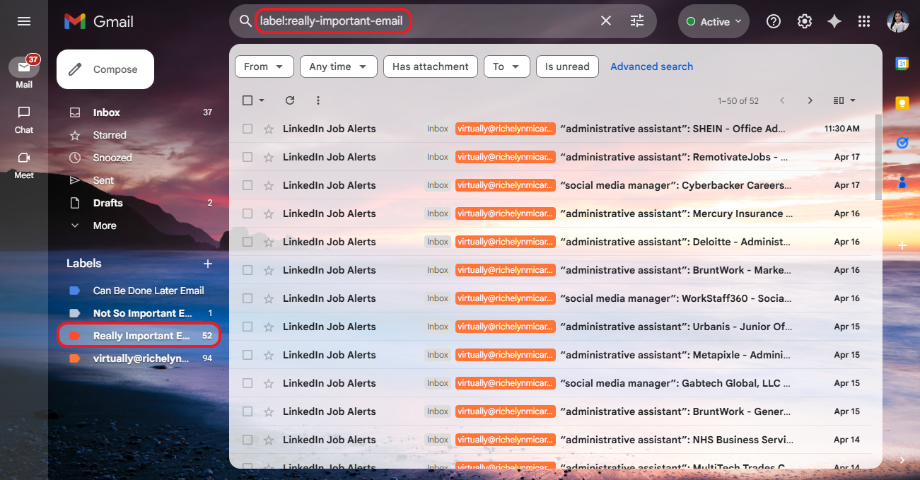Tick the select-all checkbox
Viewport: 920px width, 480px height.
[248, 100]
